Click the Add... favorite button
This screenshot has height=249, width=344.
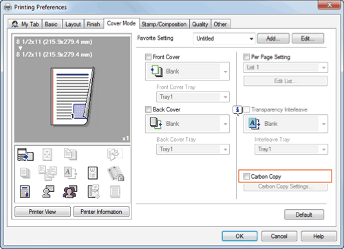click(x=273, y=39)
